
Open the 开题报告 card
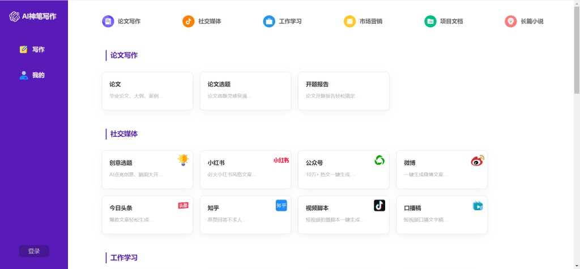click(343, 90)
